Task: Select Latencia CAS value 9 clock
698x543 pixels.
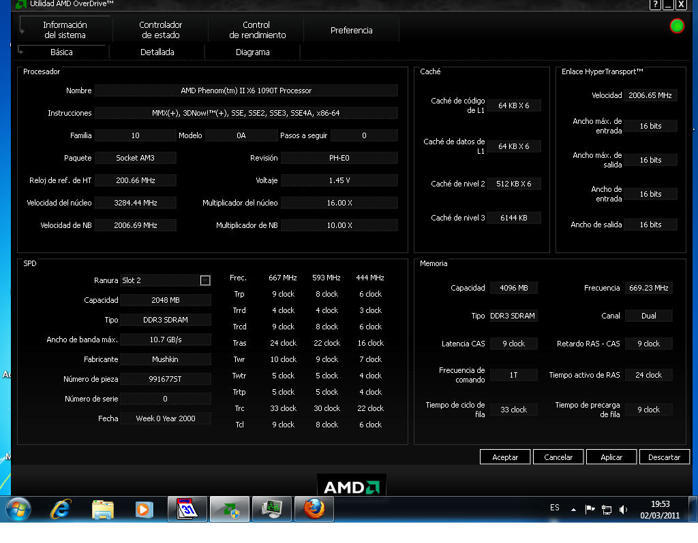Action: [x=514, y=344]
